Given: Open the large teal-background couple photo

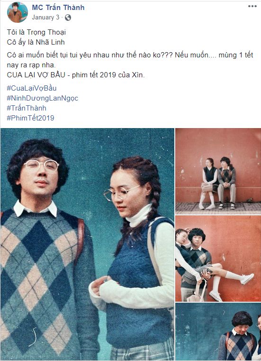Looking at the screenshot, I should click(87, 244).
